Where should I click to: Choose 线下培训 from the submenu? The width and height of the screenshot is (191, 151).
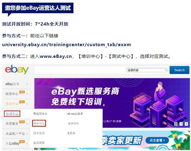pyautogui.click(x=39, y=133)
